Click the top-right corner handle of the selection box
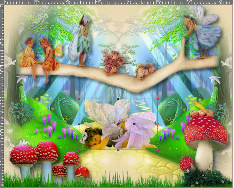 point(157,99)
